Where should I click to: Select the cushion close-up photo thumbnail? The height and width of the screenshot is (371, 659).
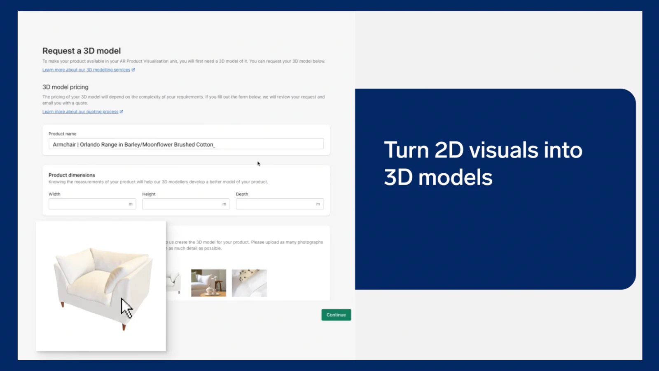pyautogui.click(x=249, y=283)
